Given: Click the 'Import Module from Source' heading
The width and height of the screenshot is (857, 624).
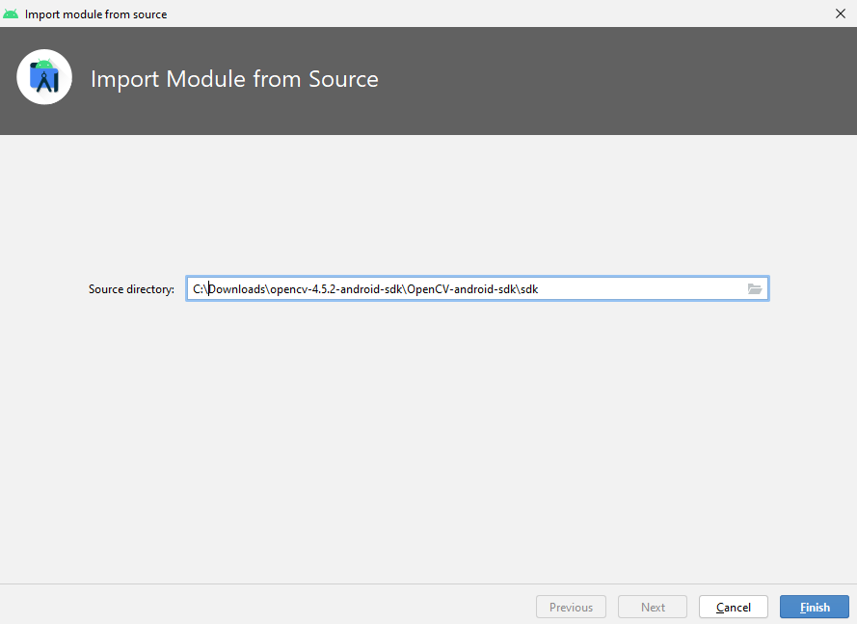Looking at the screenshot, I should [x=234, y=79].
